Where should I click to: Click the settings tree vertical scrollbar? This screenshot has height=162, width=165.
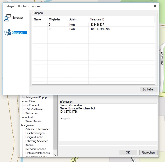pyautogui.click(x=55, y=125)
